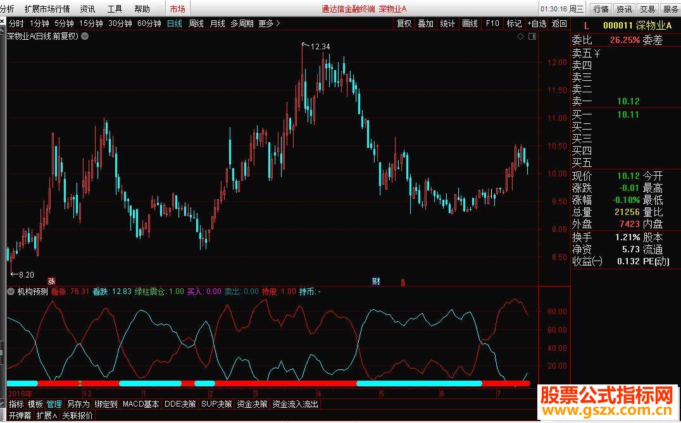Click the small x at left panel top
681x423 pixels.
click(x=2, y=21)
